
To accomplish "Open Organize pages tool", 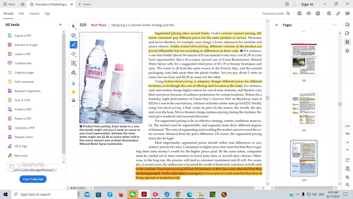I will (x=24, y=72).
